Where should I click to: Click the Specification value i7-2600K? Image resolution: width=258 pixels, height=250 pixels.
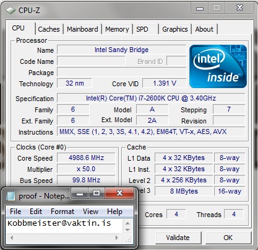point(151,98)
